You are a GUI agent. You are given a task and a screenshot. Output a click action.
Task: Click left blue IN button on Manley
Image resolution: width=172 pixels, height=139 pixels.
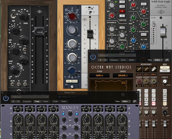63,114
